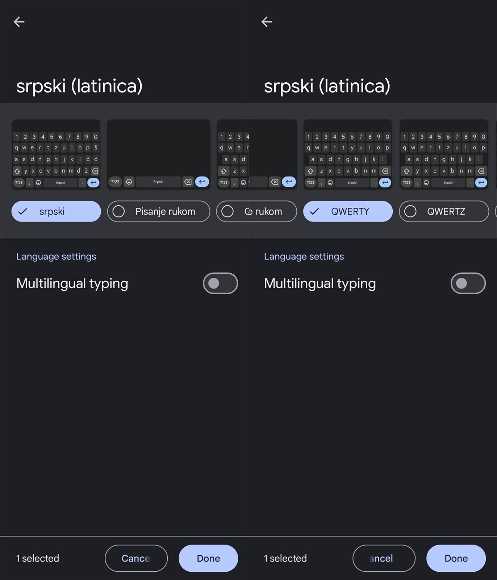
Task: Enable Multilingual typing switch on right screen
Action: tap(468, 283)
